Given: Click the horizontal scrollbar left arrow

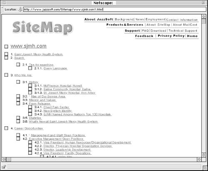Looking at the screenshot, I should point(4,159).
